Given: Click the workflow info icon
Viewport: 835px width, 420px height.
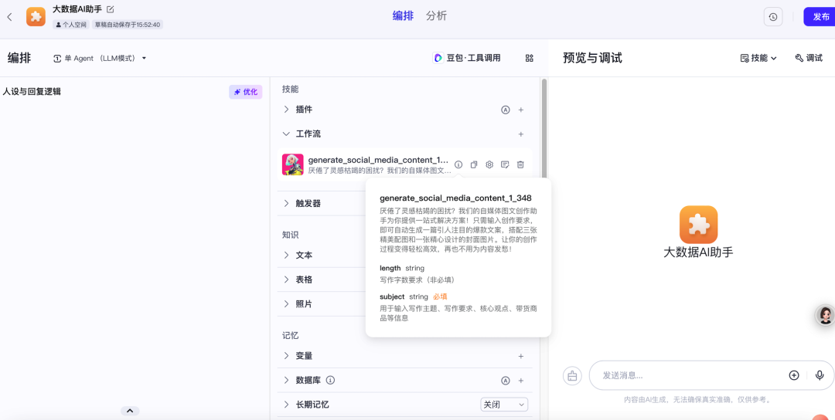Looking at the screenshot, I should (458, 164).
